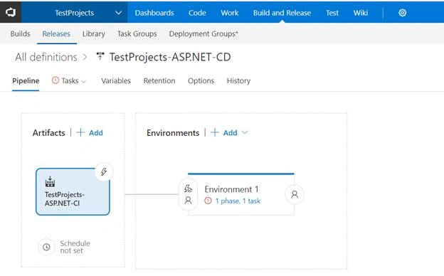This screenshot has height=276, width=444.
Task: Click Schedule not set text
Action: [x=75, y=247]
